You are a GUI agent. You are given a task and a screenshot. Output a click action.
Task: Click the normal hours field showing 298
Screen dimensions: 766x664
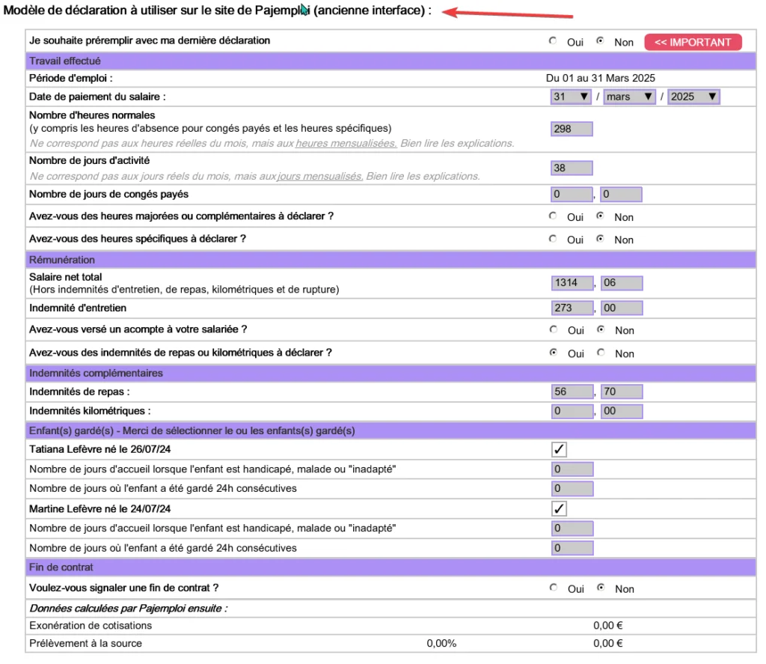(572, 129)
